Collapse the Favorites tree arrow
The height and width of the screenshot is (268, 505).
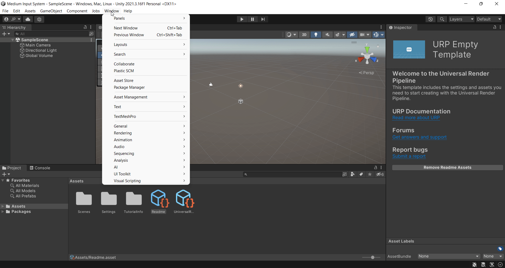3,180
